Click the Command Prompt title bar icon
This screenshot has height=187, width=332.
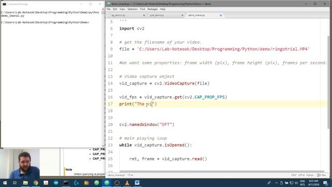(4, 4)
